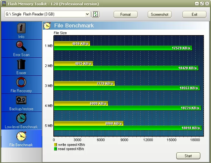Click the 'write speed KB/s' legend text

(x=71, y=145)
